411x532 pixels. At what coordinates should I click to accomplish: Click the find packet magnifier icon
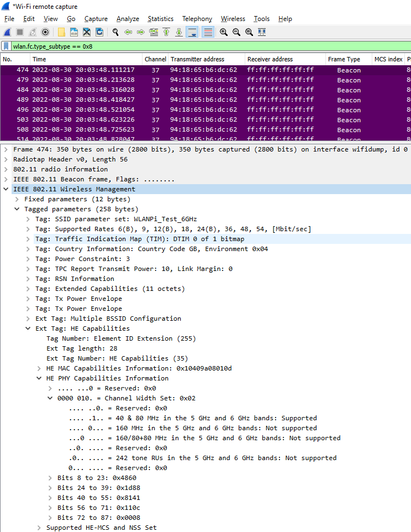(x=115, y=32)
